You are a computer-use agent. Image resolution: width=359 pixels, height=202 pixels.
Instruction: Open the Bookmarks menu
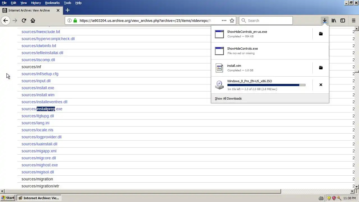pos(52,3)
